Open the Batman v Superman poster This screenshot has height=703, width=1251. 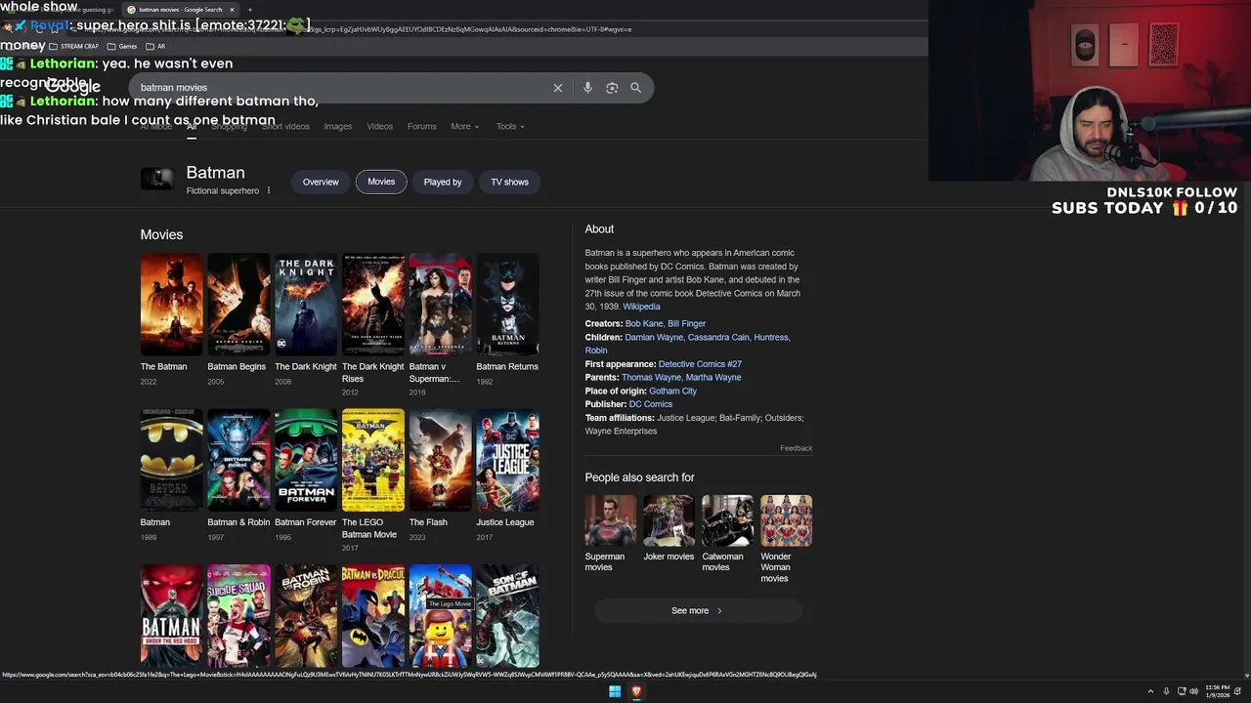coord(440,305)
